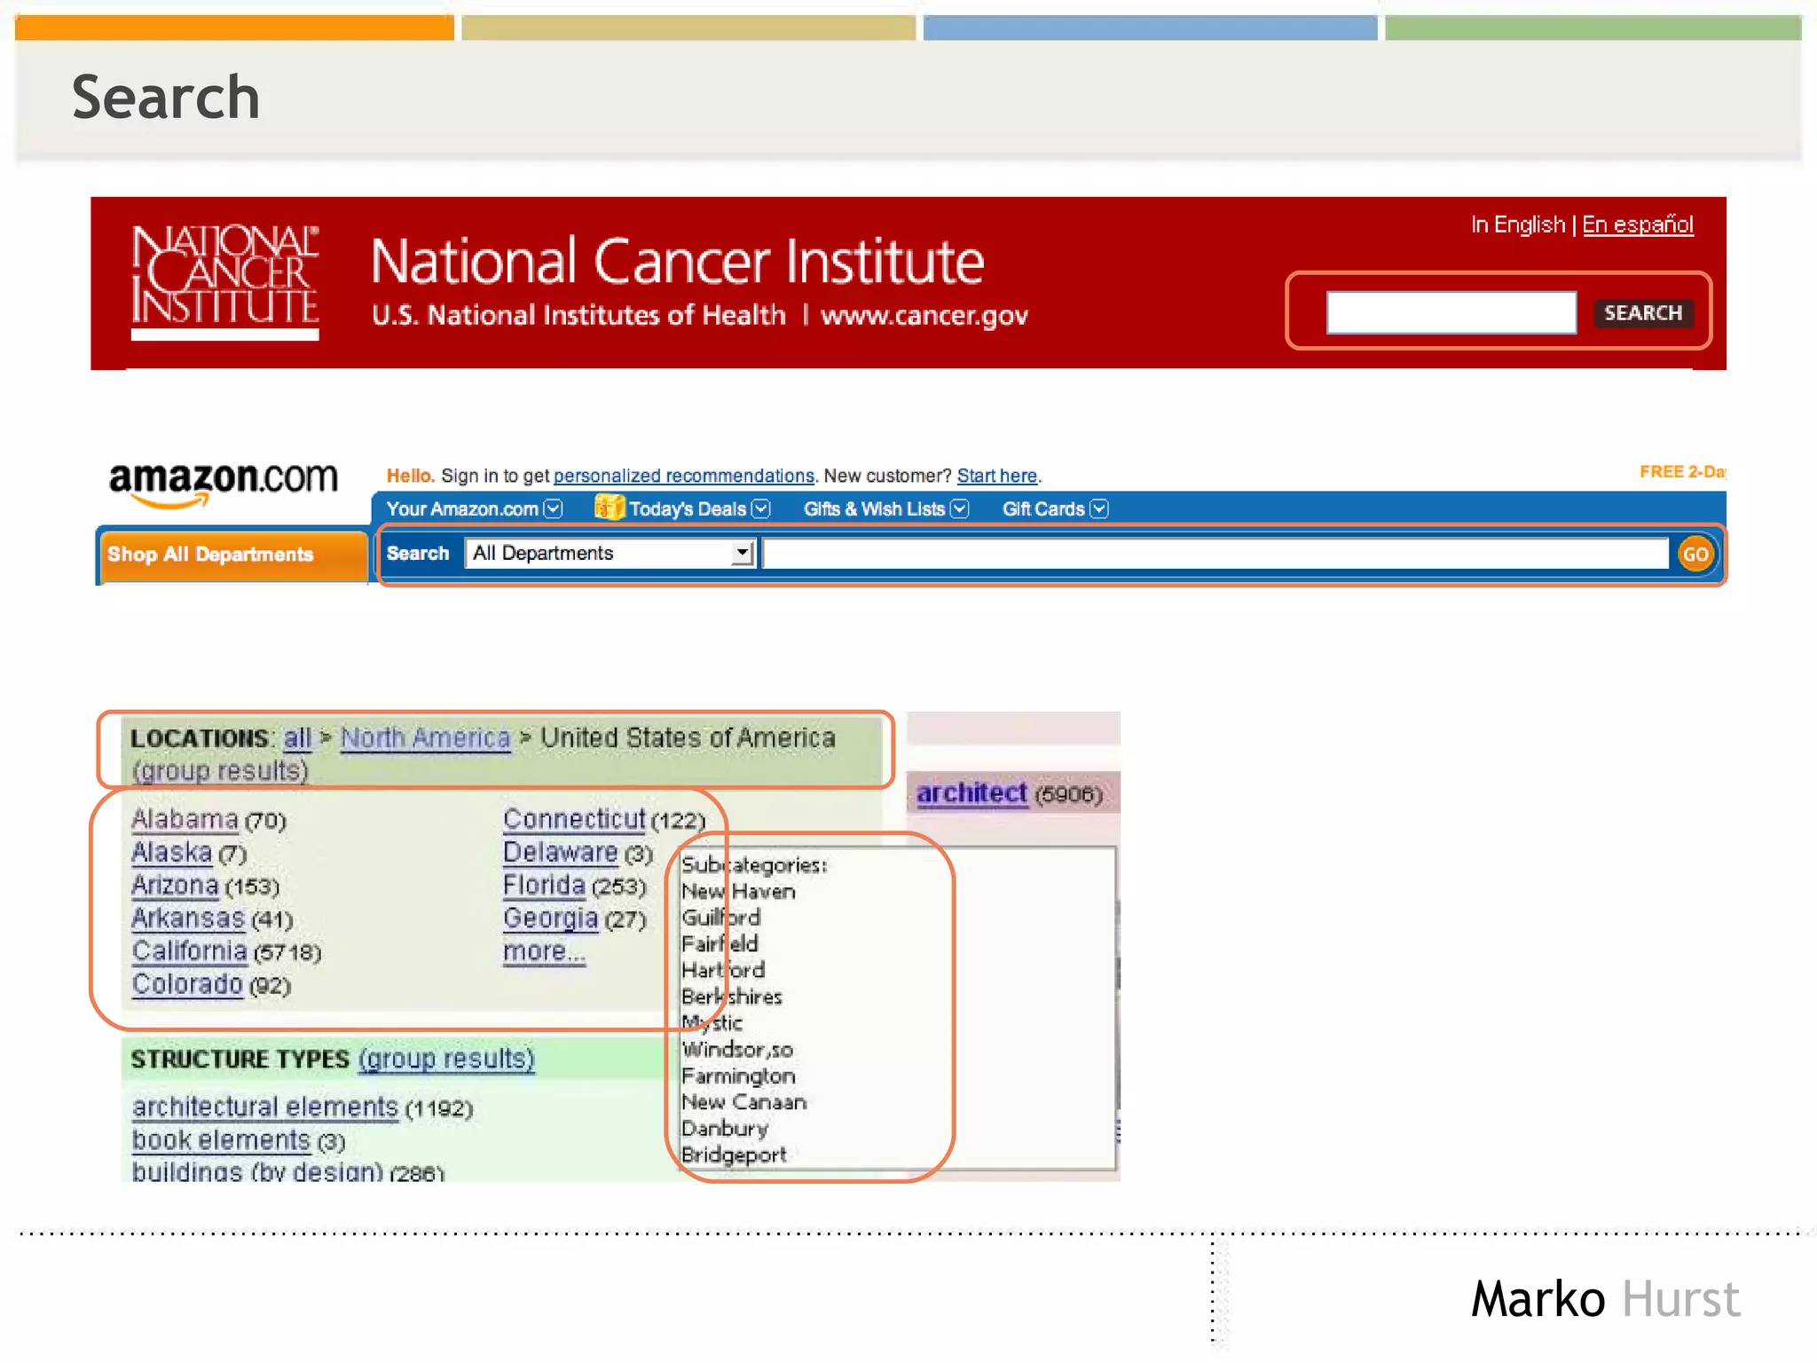Click the NCI search input box

(1451, 312)
